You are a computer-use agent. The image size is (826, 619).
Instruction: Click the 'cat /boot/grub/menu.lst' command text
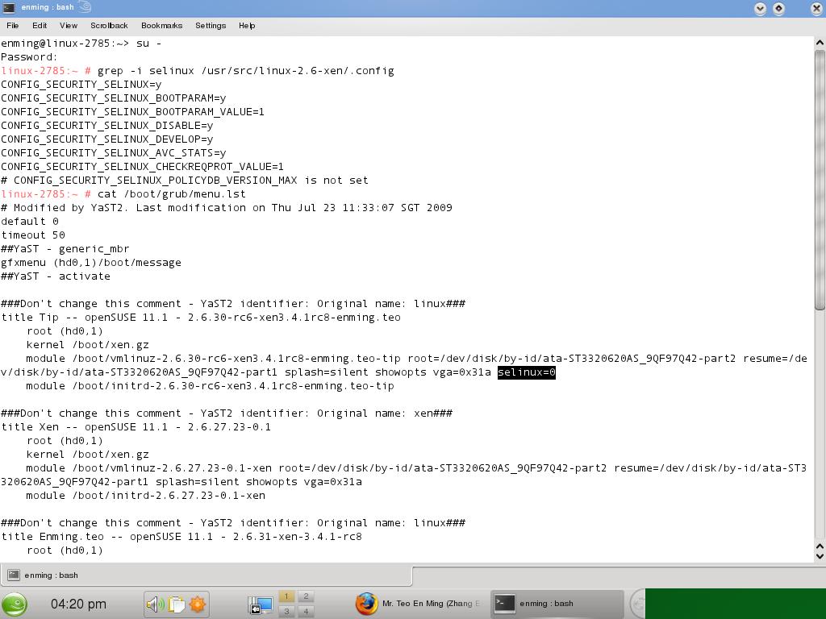[x=172, y=193]
